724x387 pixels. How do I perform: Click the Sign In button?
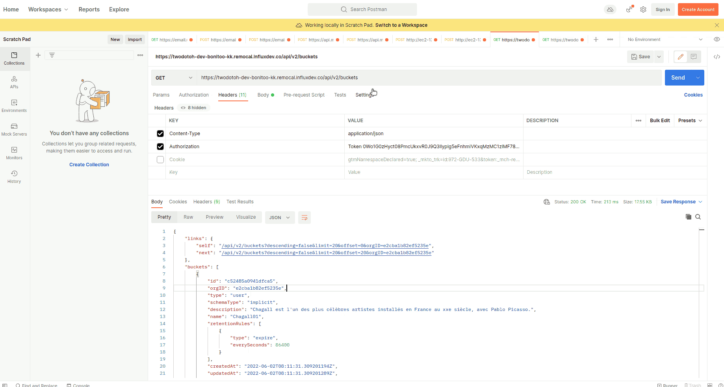pyautogui.click(x=663, y=9)
